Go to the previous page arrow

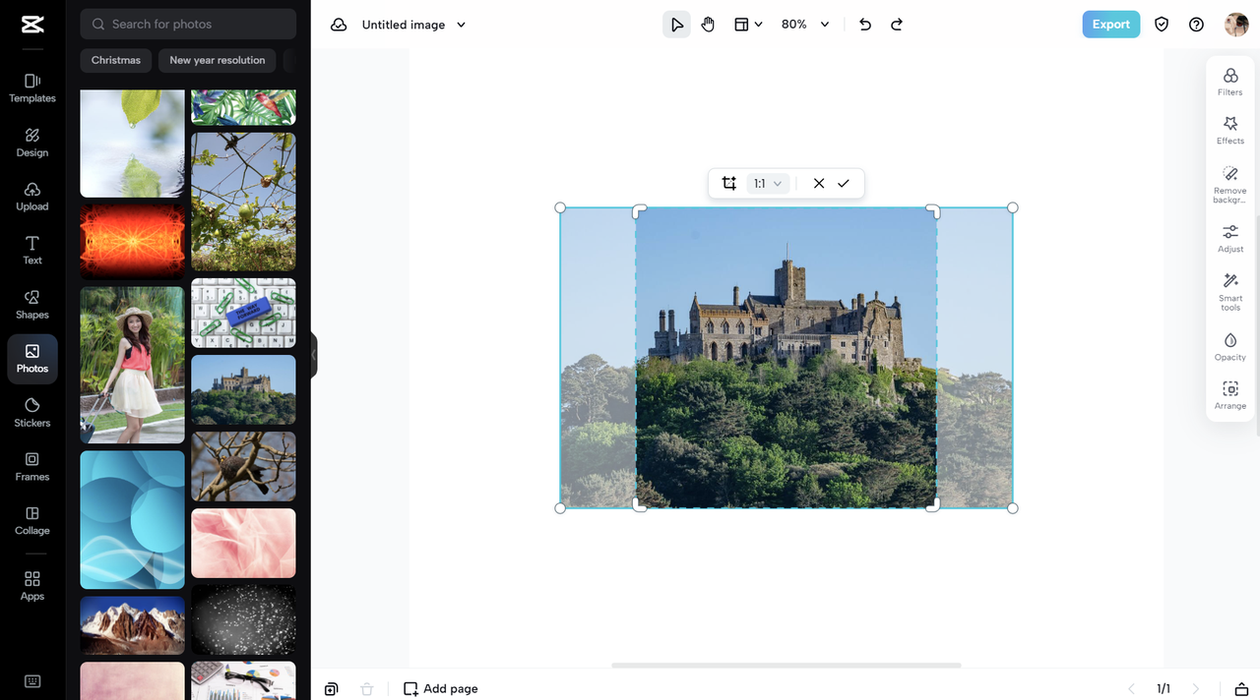[x=1131, y=689]
